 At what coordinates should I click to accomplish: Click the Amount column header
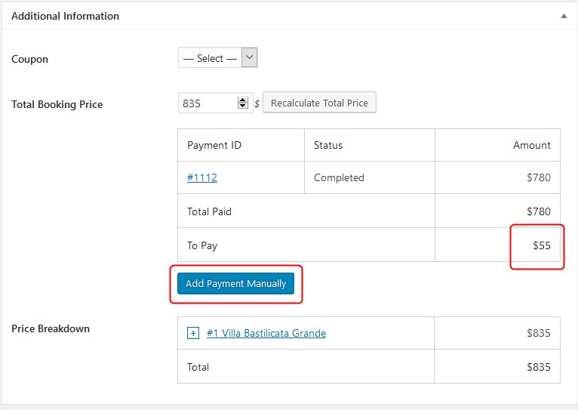(531, 145)
